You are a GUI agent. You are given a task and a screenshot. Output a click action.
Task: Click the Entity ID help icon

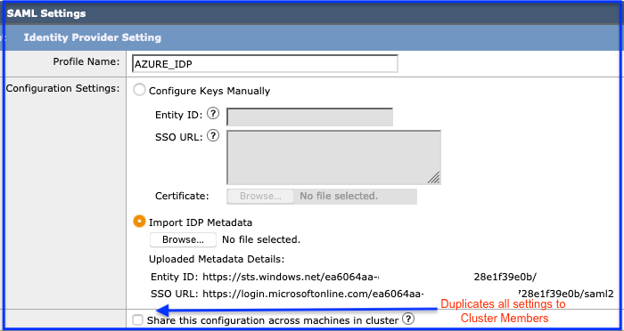(x=214, y=114)
